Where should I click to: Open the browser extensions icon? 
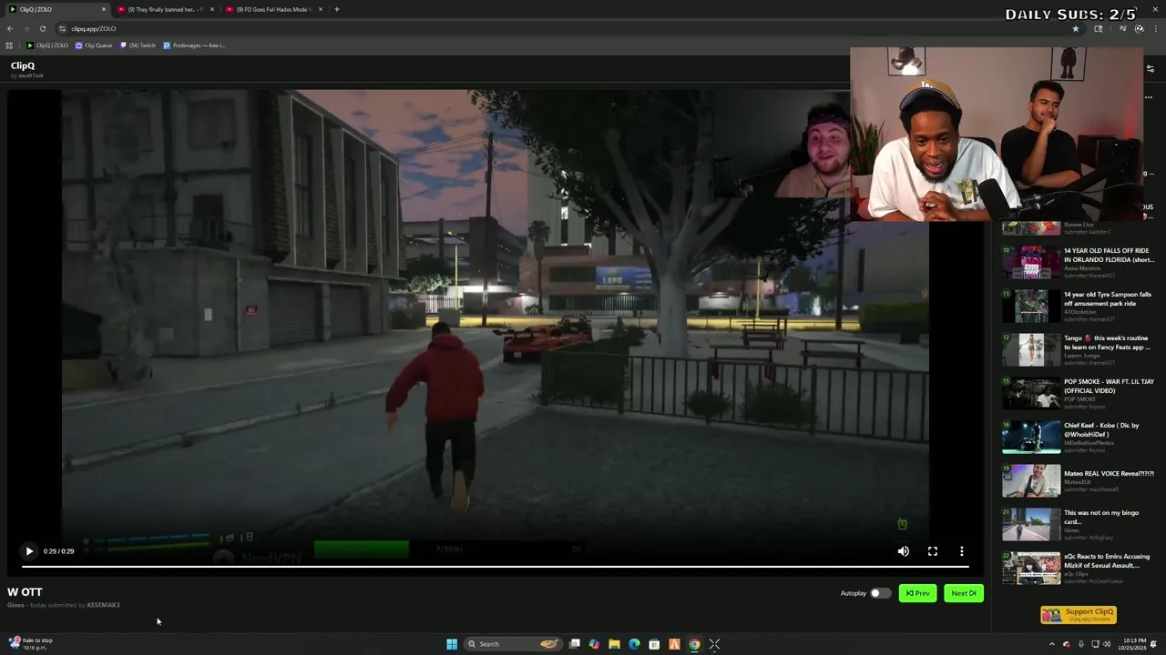coord(1099,28)
